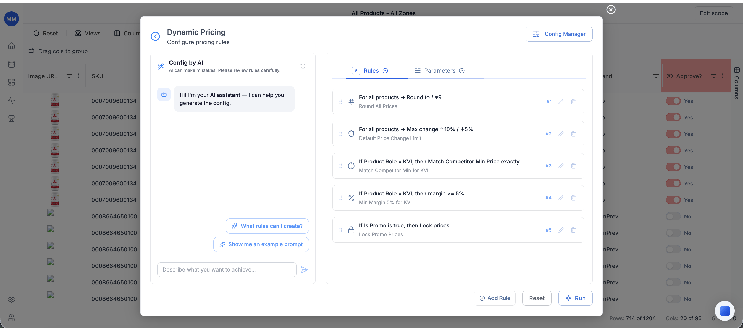This screenshot has height=328, width=743.
Task: Click 'Drag cols to group' area label
Action: pos(63,51)
